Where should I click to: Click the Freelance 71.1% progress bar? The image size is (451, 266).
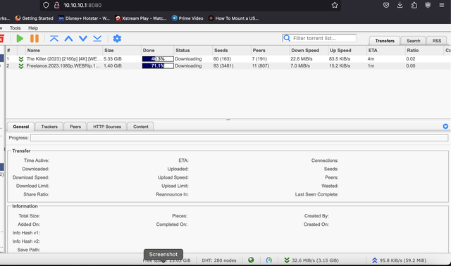158,65
